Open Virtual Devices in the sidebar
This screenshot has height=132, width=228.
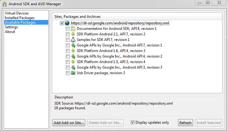click(17, 13)
